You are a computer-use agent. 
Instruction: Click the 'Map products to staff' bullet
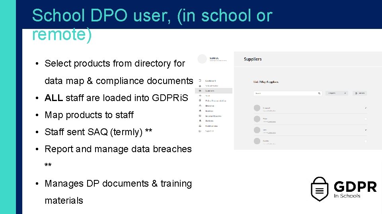point(89,115)
